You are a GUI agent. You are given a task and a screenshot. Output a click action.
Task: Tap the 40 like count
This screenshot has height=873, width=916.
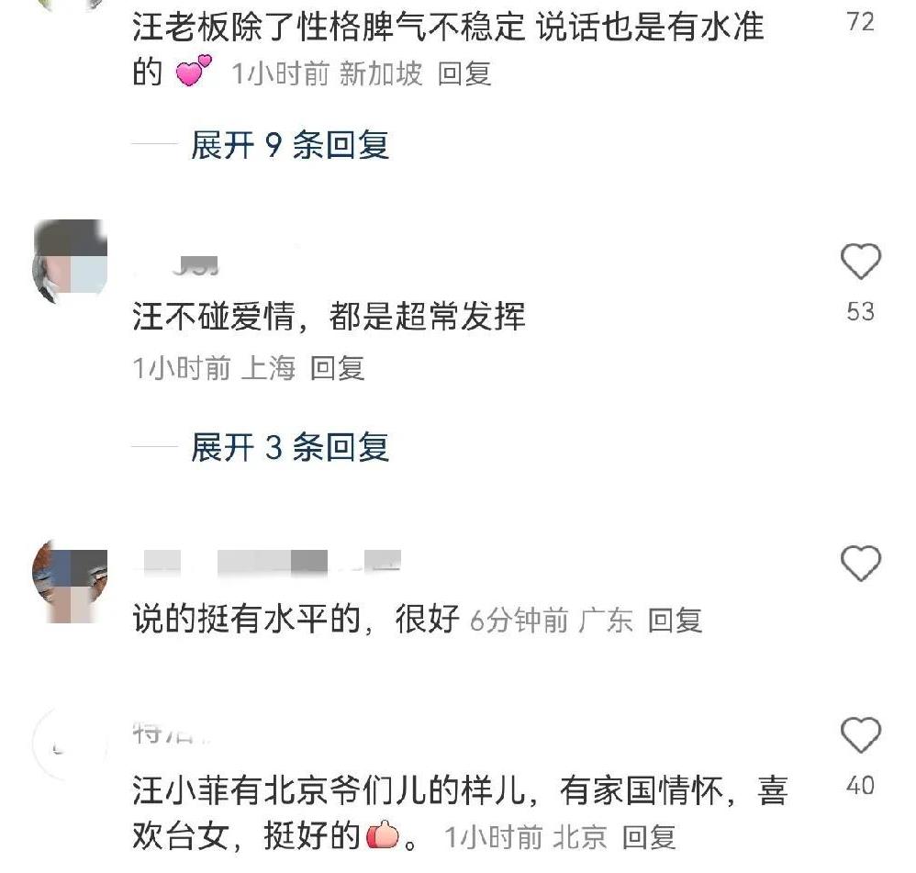[x=861, y=786]
